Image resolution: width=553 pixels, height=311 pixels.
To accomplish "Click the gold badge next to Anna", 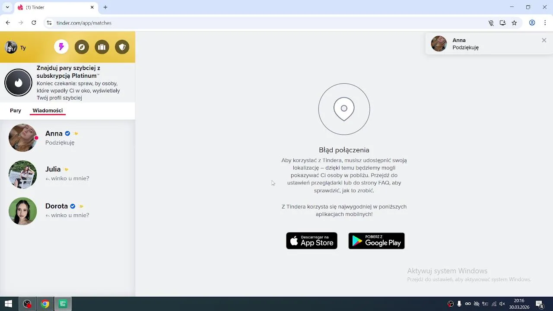I will point(76,133).
